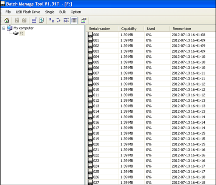Open the options tool icon in toolbar
Viewport: 216px width, 185px height.
pyautogui.click(x=84, y=20)
